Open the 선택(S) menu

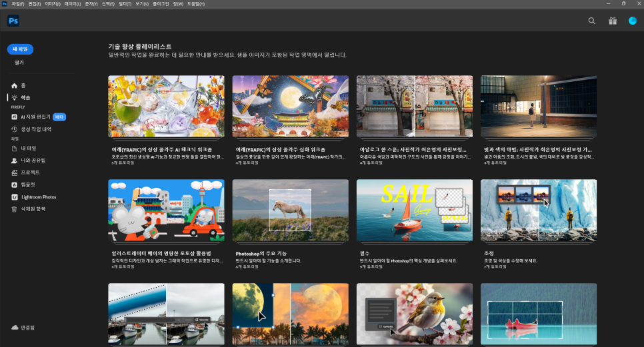pyautogui.click(x=108, y=4)
